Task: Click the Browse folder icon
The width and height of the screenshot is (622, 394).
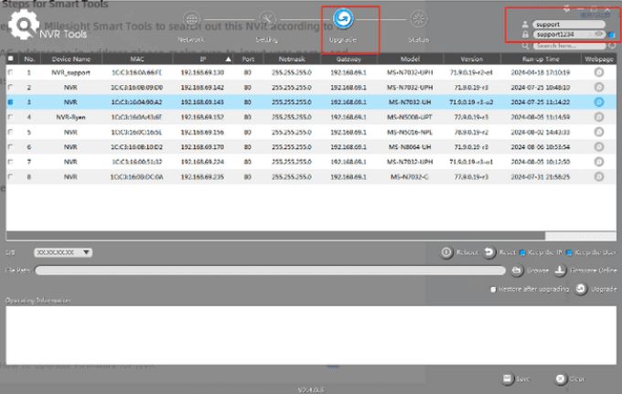Action: click(x=517, y=271)
